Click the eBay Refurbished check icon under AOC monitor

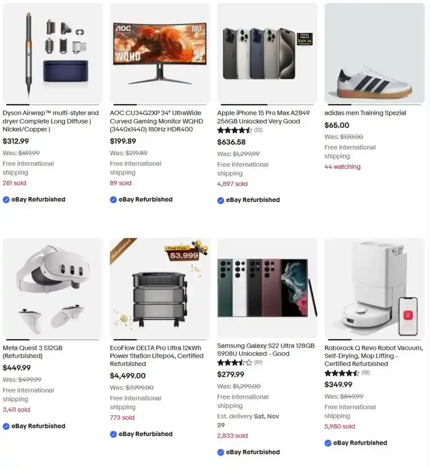113,199
